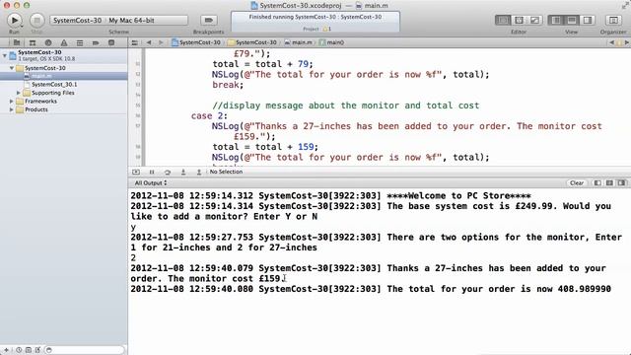
Task: Show only source-controlled files filter
Action: point(29,350)
